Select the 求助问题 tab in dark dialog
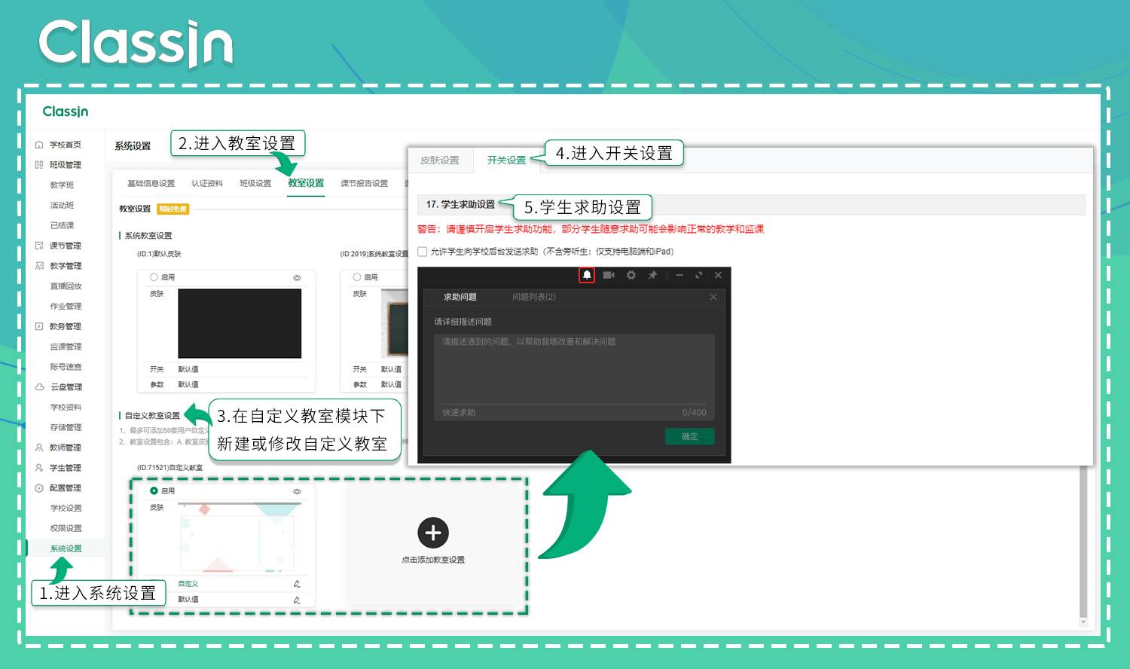This screenshot has height=669, width=1130. 460,297
